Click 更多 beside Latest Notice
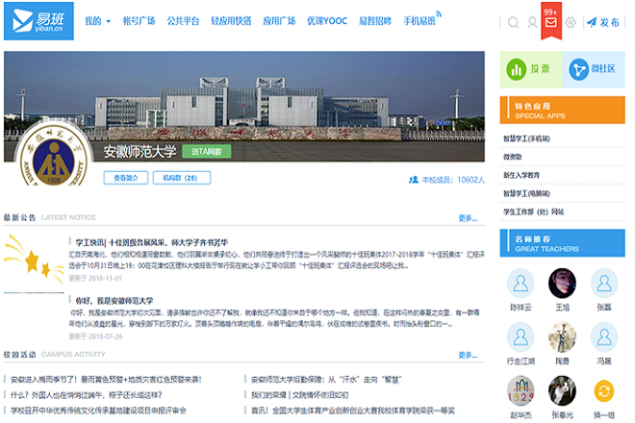Viewport: 635px width, 423px height. [468, 218]
